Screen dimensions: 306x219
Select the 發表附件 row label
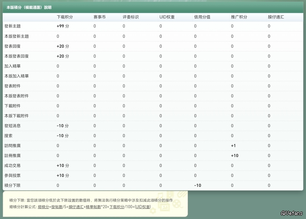point(12,86)
